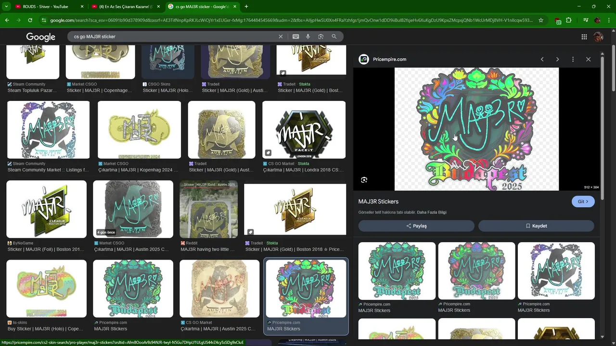Click 'Steam Topluluk Pazar...' result title
This screenshot has width=616, height=346.
33,90
